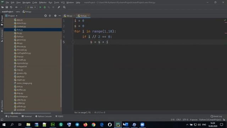This screenshot has width=227, height=128.
Task: Place the cursor on code line 5
Action: pyautogui.click(x=149, y=42)
